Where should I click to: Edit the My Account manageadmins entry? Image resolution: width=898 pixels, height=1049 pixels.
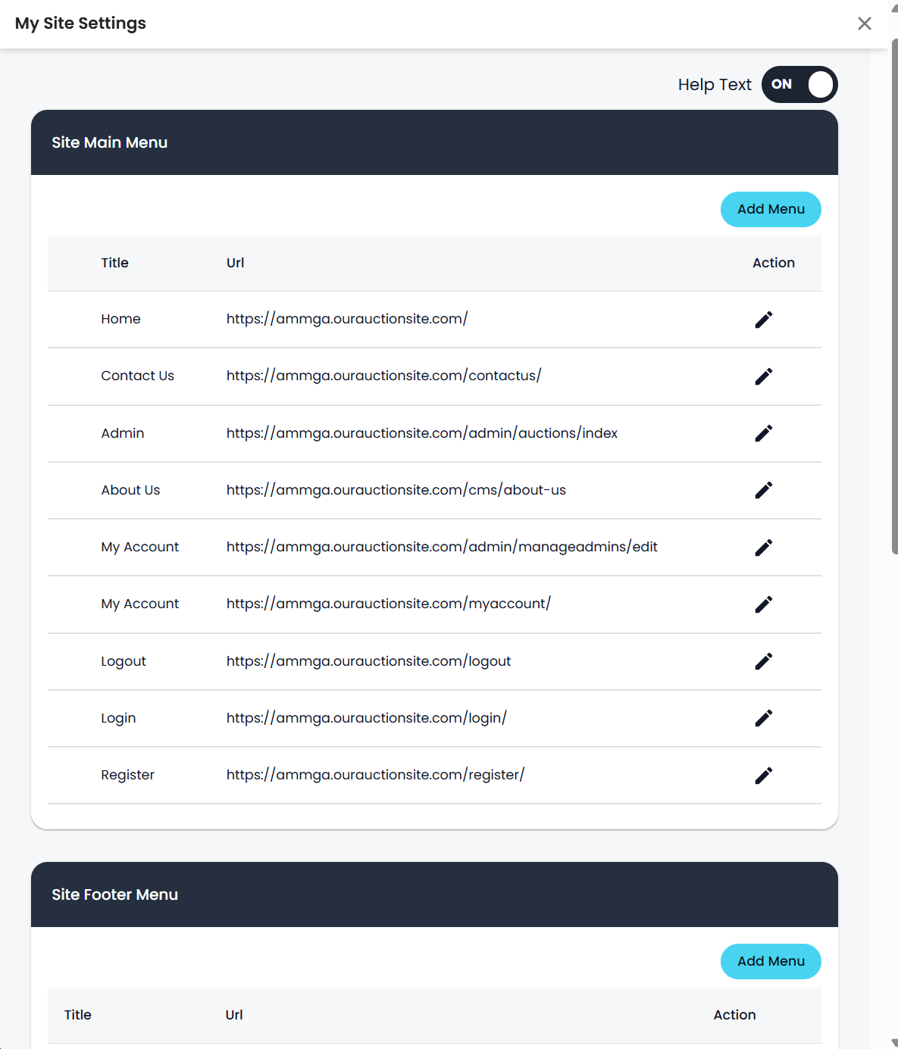point(763,548)
